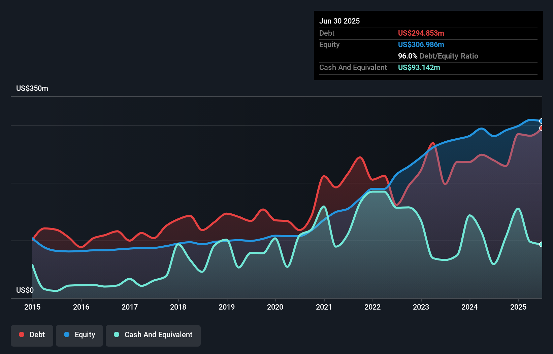Screen dimensions: 553x354
Task: Click the 2023 x-axis label
Action: (x=421, y=307)
